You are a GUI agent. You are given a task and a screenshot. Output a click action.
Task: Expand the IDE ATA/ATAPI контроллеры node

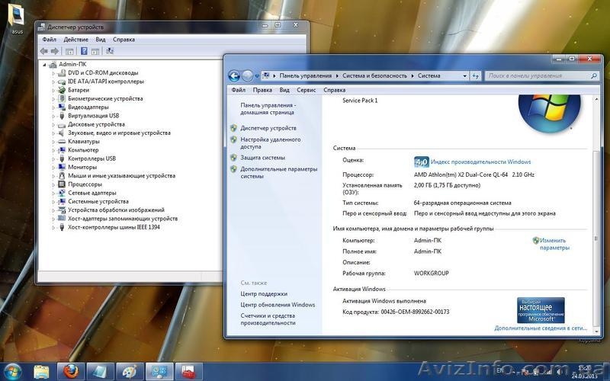(x=53, y=82)
